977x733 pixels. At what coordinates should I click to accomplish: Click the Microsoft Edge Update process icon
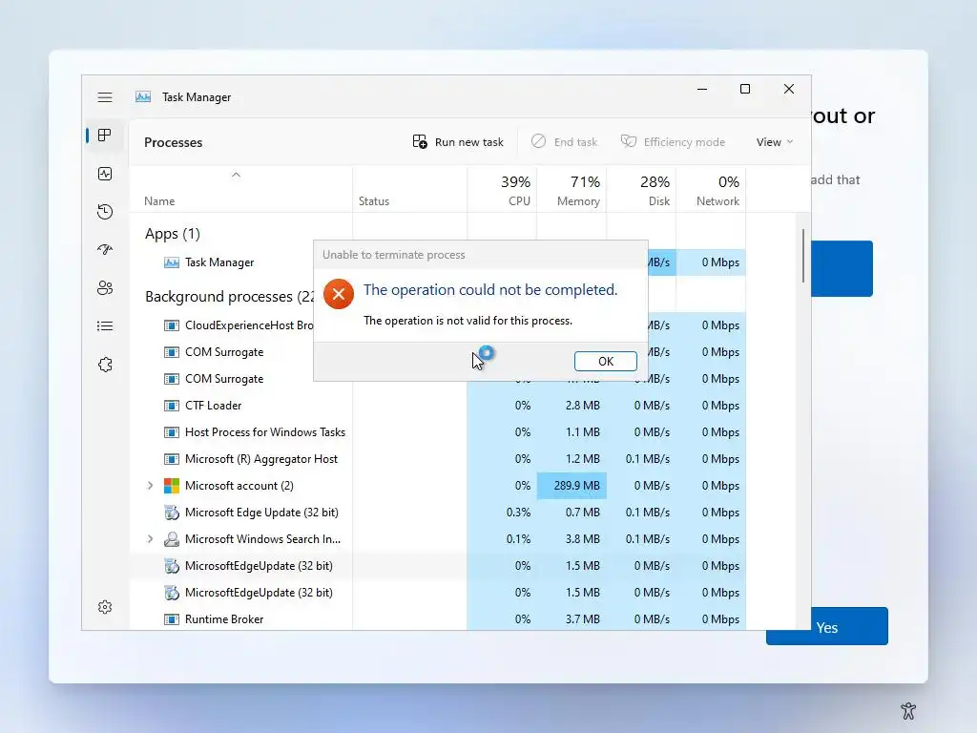[x=172, y=513]
